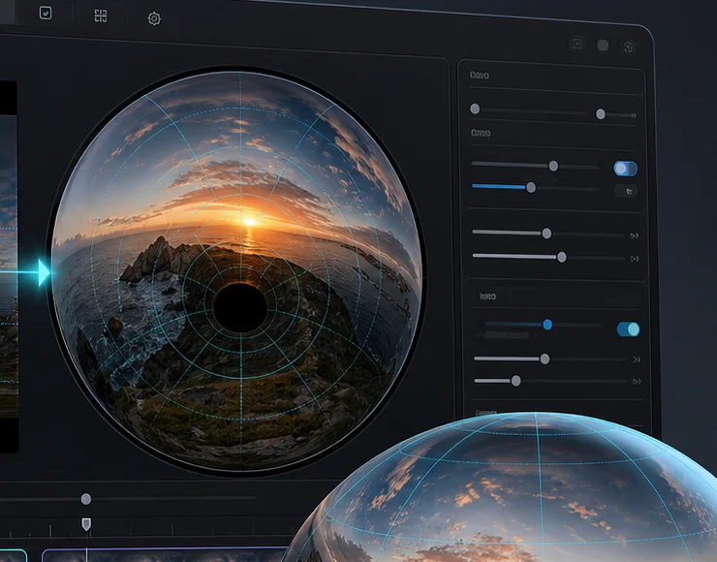717x562 pixels.
Task: Click the lowest visible slider in the settings panel
Action: click(550, 381)
